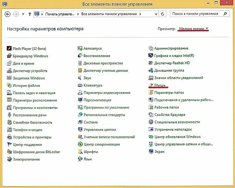Viewport: 235px width, 188px height.
Task: Open Дата и время clock icon
Action: (x=9, y=63)
